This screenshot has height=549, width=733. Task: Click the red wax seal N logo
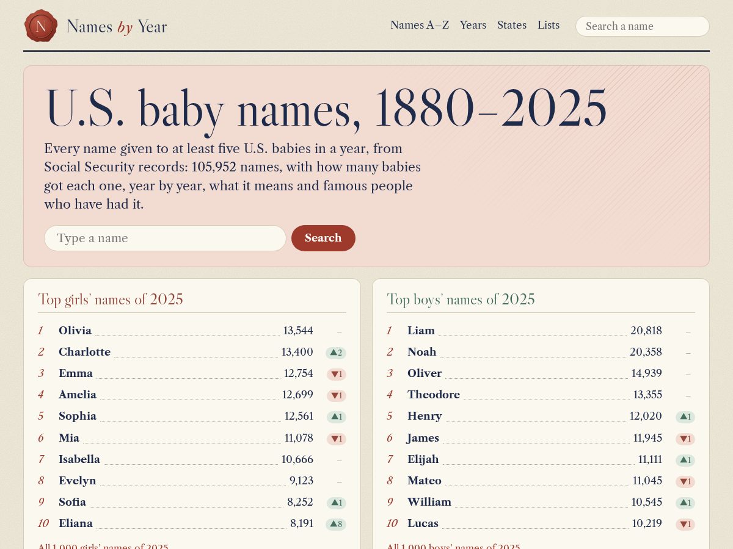41,26
